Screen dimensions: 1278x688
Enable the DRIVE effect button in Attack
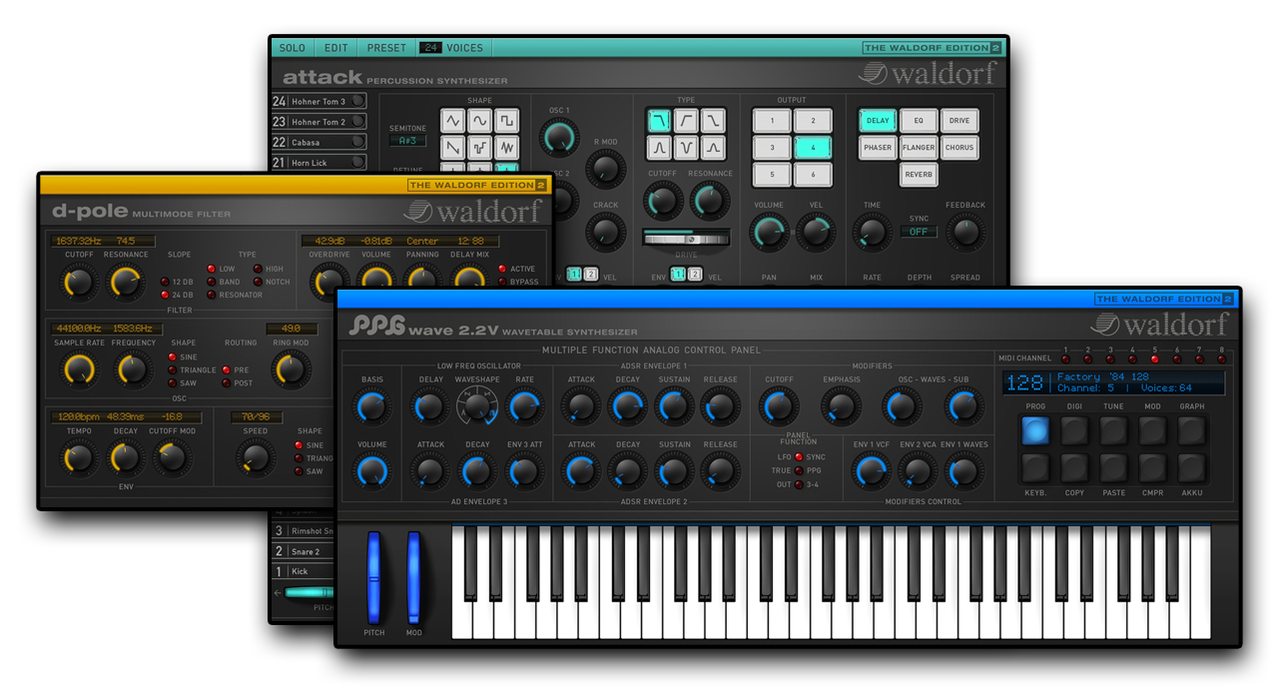959,121
